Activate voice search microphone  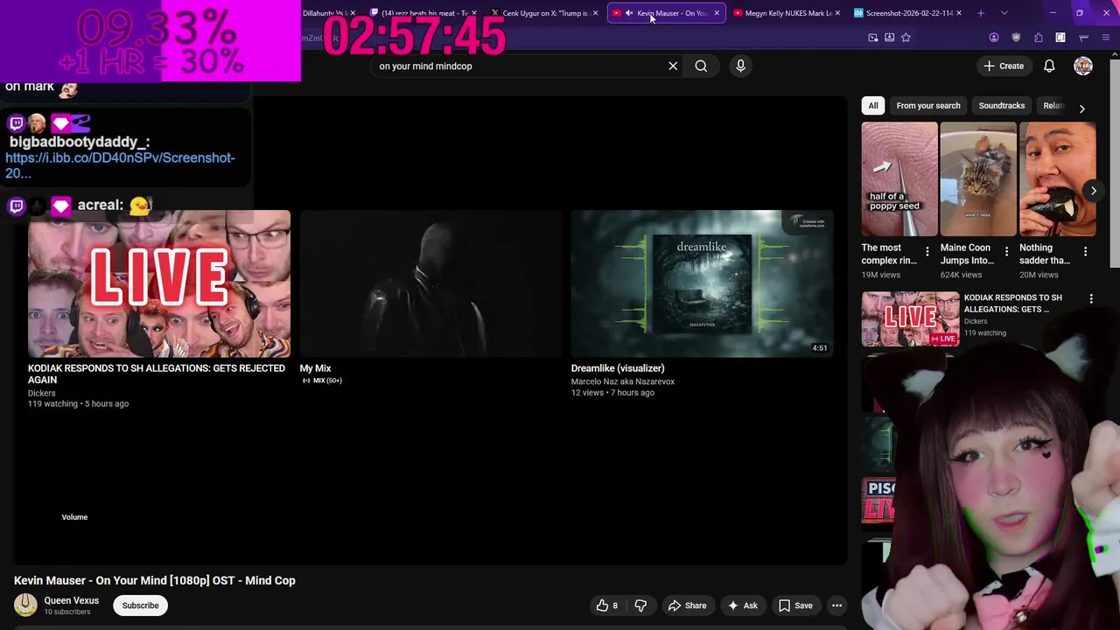click(x=740, y=66)
